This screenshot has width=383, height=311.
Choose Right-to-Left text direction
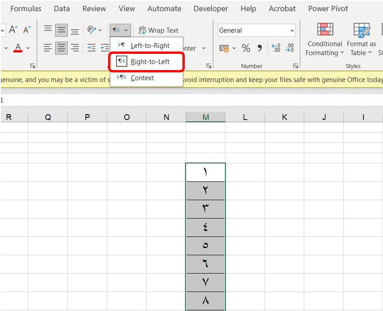click(147, 62)
